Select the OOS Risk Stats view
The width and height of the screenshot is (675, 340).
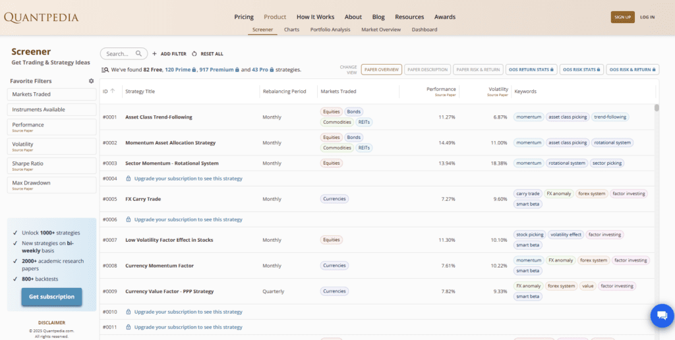[x=581, y=69]
